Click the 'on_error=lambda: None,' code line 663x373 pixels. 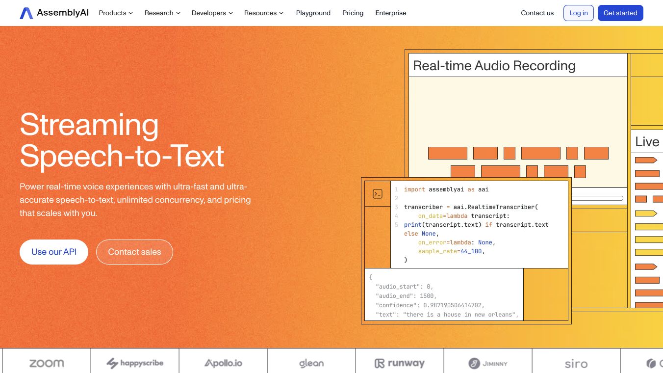[x=457, y=242]
